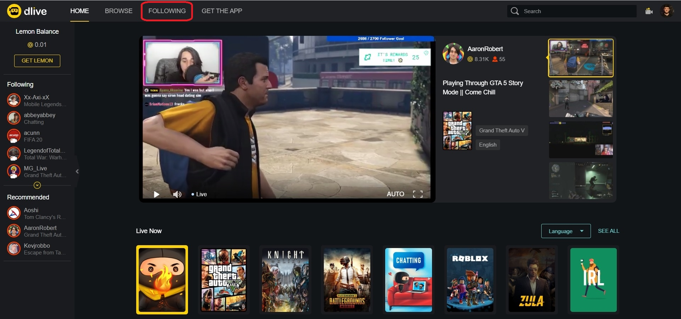Click AaronRobert streamer avatar beside video

(453, 54)
